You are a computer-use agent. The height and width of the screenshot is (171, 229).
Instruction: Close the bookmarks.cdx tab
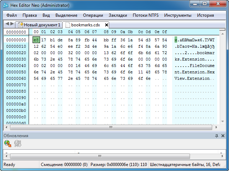click(106, 25)
